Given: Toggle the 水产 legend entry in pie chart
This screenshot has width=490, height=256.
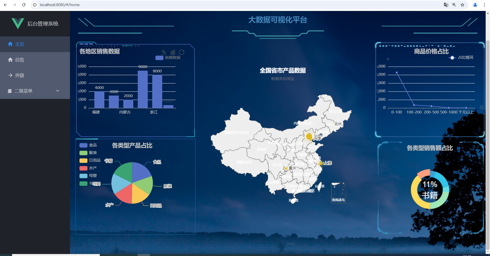Looking at the screenshot, I should coord(88,168).
